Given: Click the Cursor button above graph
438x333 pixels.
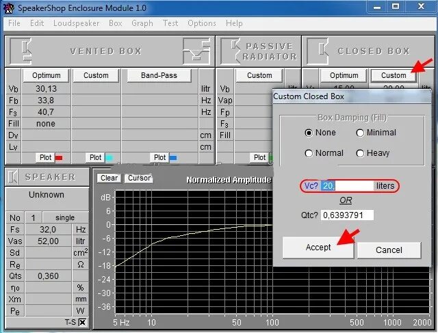Looking at the screenshot, I should pyautogui.click(x=139, y=178).
